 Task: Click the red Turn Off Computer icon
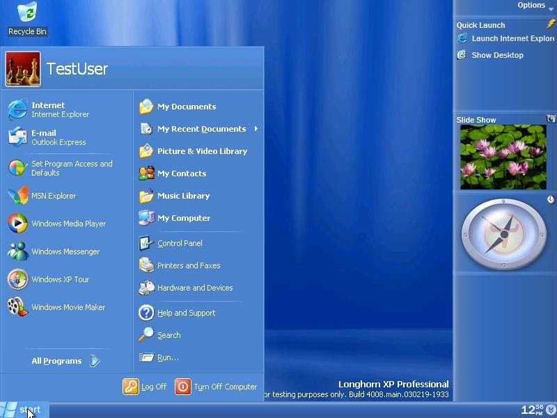point(183,387)
